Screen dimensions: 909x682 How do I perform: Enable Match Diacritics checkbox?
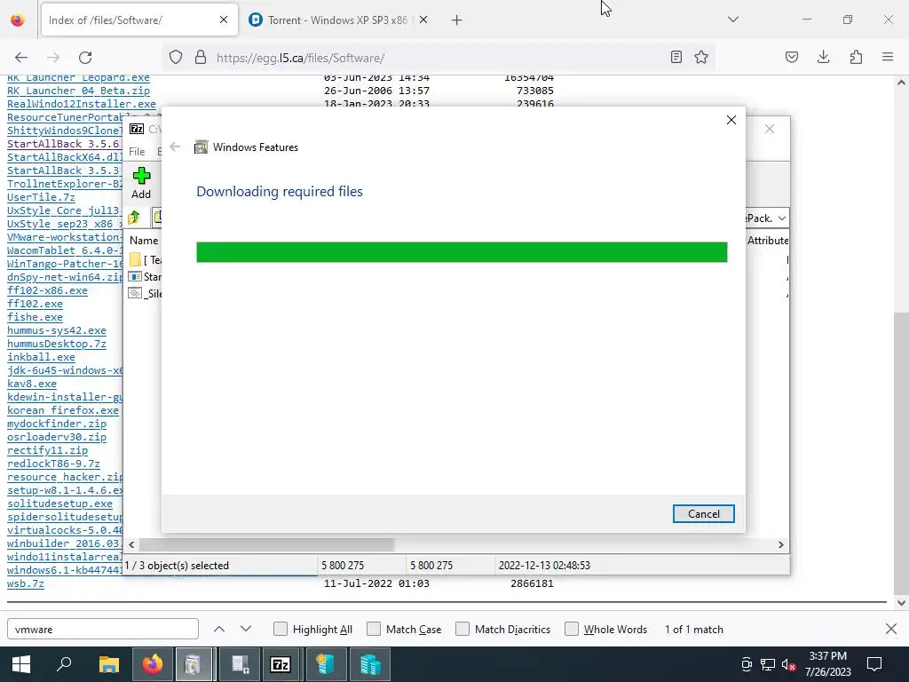[x=462, y=629]
